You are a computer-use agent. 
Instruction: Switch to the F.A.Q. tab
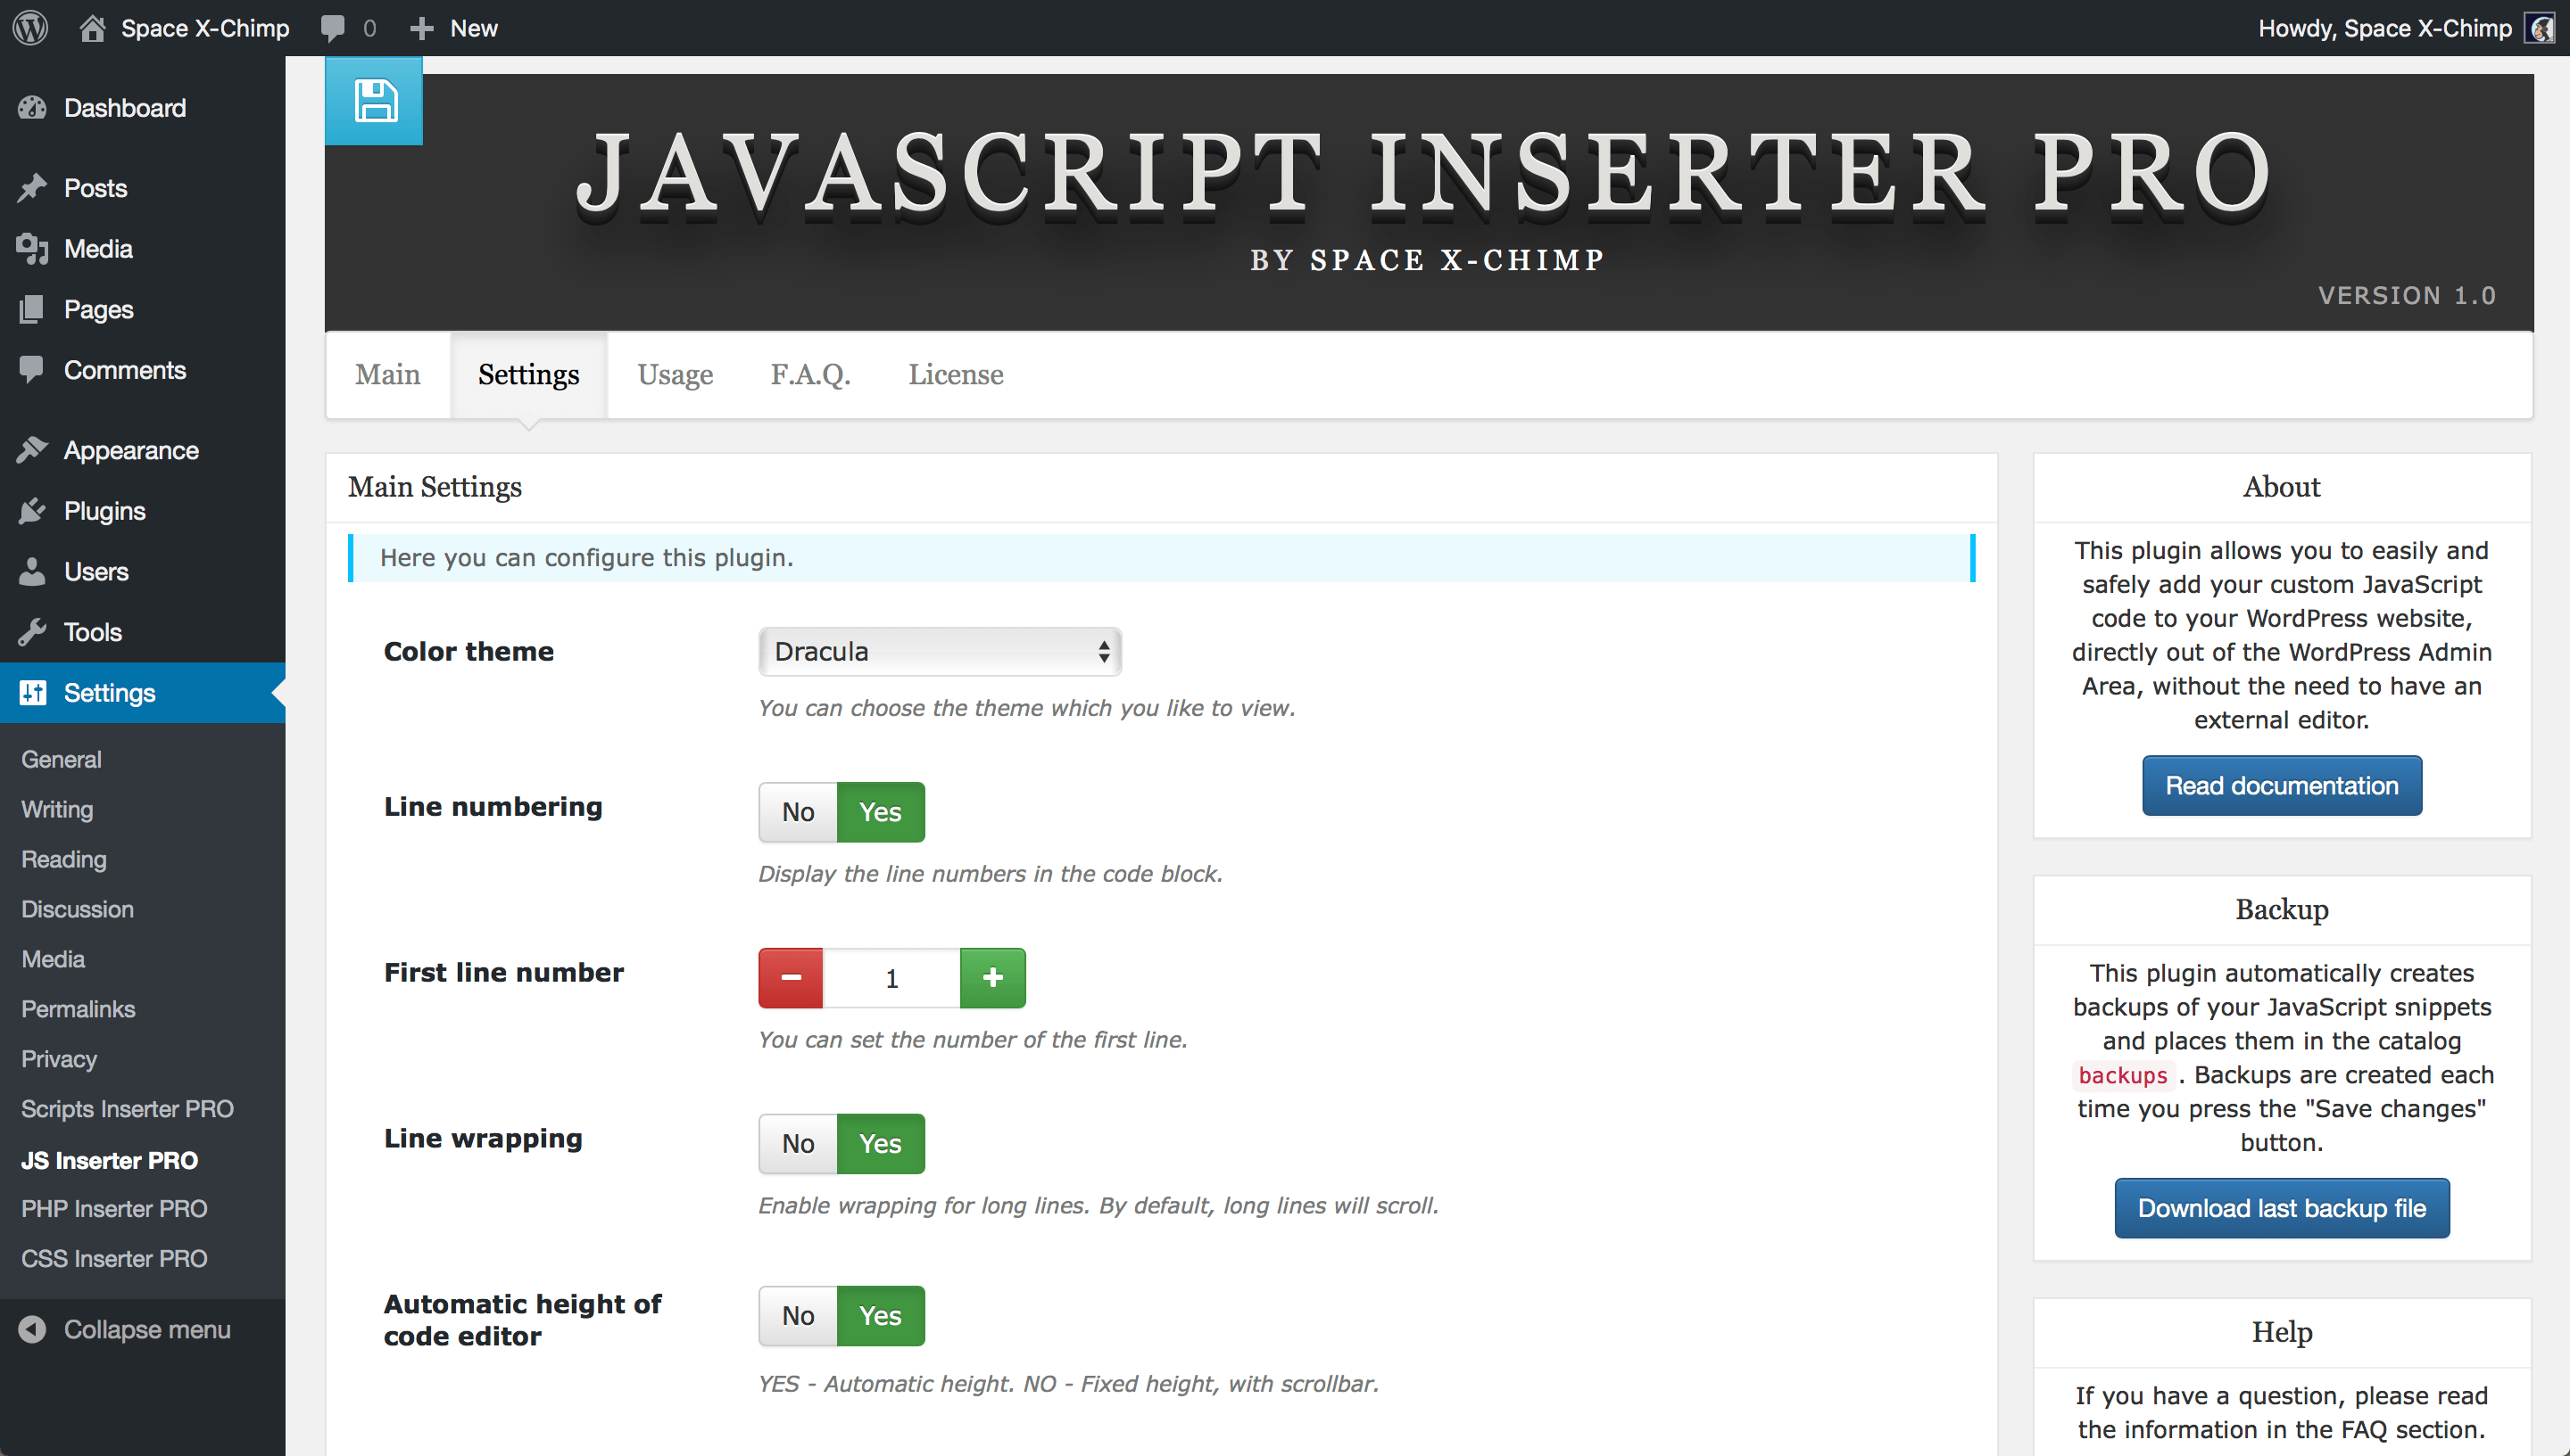pos(810,374)
